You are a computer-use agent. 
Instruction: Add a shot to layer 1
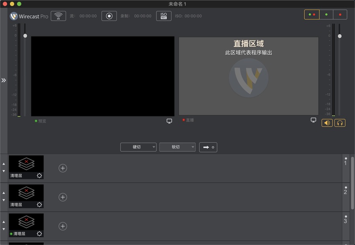point(63,168)
